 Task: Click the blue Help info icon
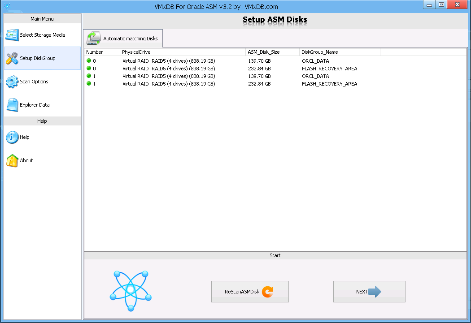click(12, 138)
